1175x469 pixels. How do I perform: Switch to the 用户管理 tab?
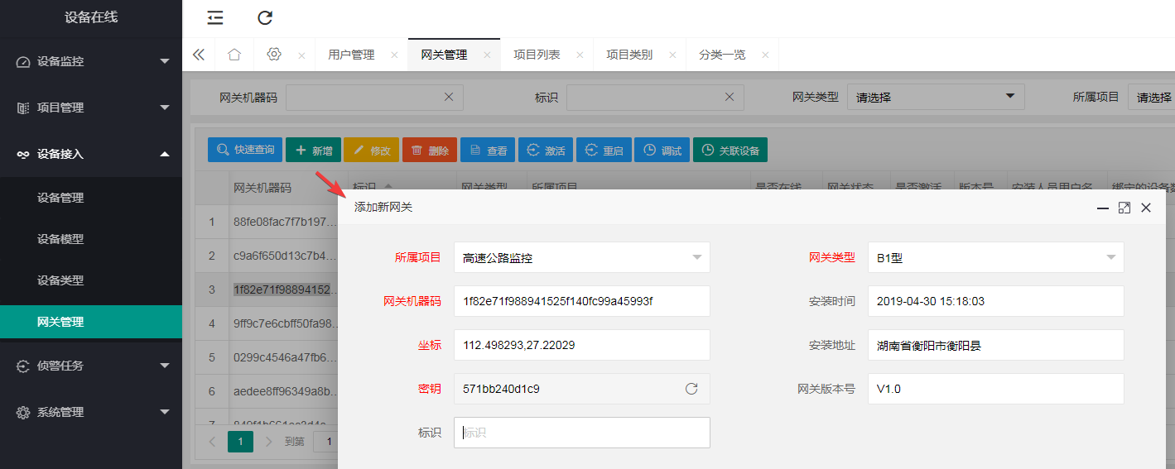click(x=351, y=55)
